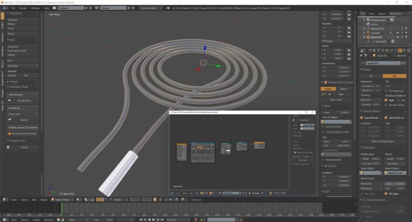The height and width of the screenshot is (222, 412).
Task: Enable Render Border checkbox
Action: [323, 160]
